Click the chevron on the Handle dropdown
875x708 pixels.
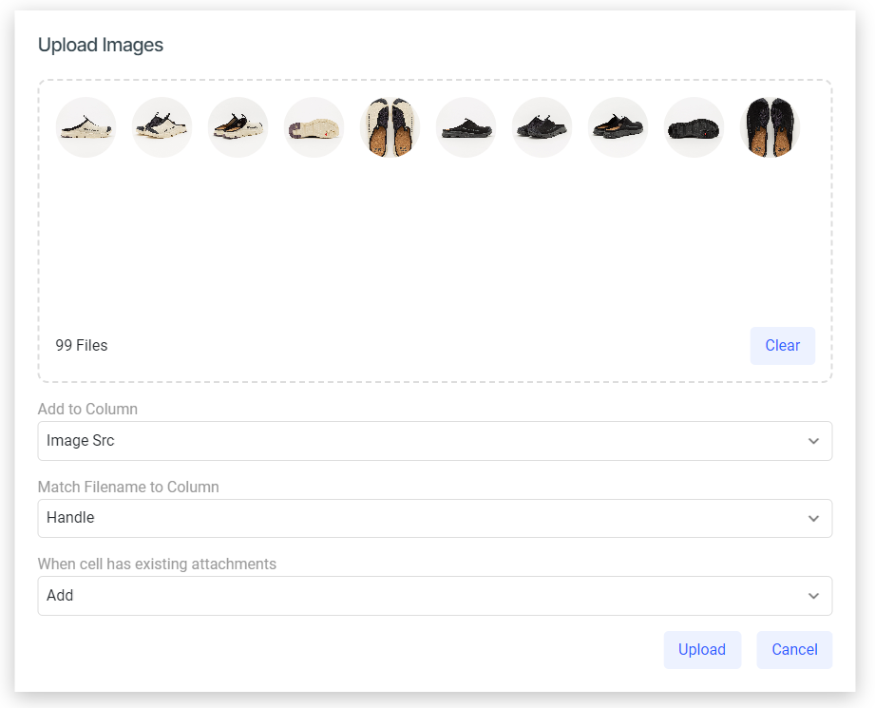[813, 519]
